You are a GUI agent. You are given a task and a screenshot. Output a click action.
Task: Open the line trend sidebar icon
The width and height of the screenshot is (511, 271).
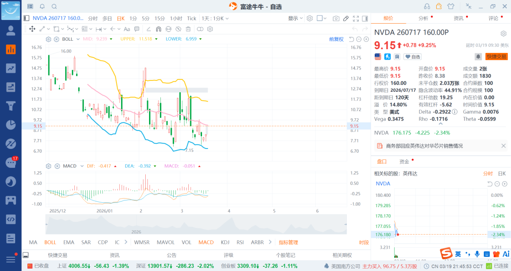click(x=11, y=69)
